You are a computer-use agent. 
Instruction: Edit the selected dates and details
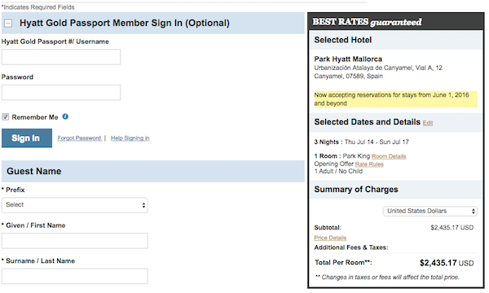(428, 123)
